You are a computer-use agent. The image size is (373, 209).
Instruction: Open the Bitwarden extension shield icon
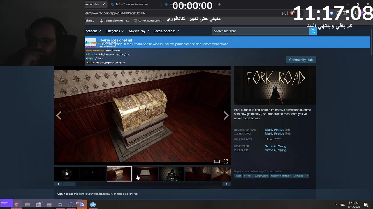coord(332,13)
